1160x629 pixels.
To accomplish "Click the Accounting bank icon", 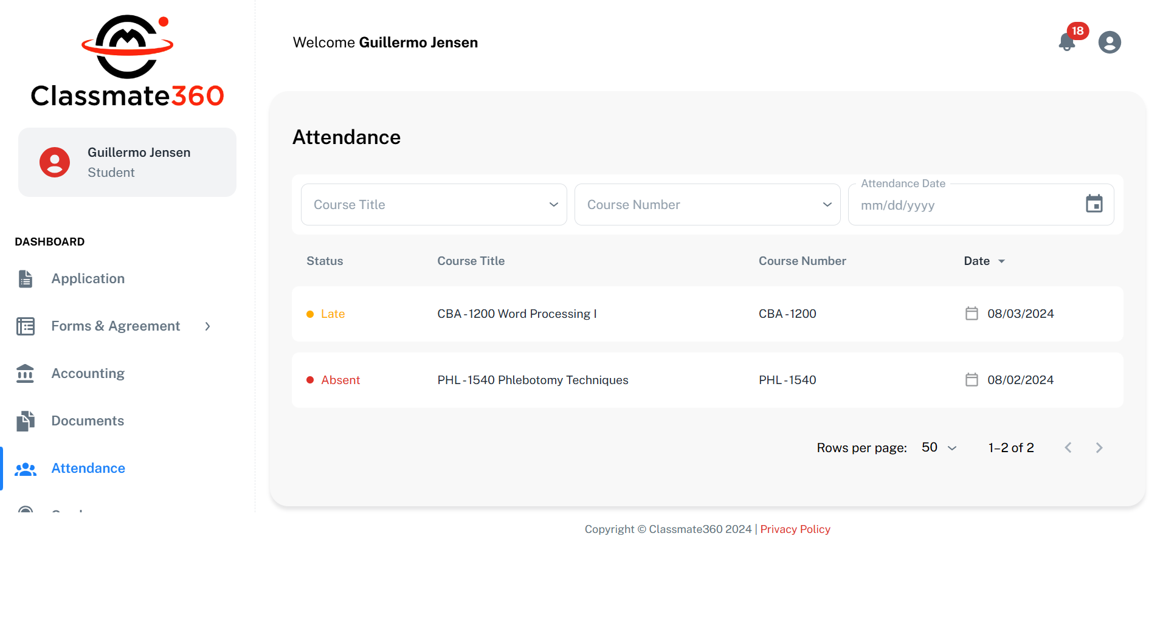I will 26,374.
